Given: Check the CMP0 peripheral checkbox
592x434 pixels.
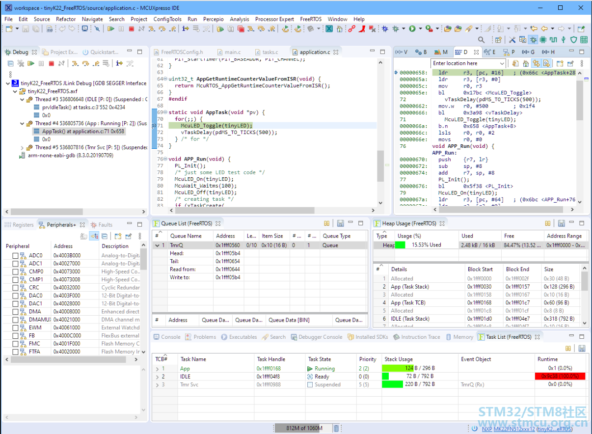Looking at the screenshot, I should [x=15, y=271].
